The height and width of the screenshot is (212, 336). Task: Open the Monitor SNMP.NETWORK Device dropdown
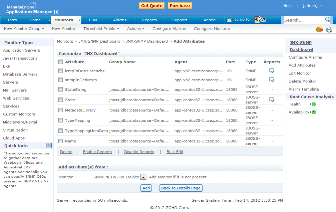(119, 177)
